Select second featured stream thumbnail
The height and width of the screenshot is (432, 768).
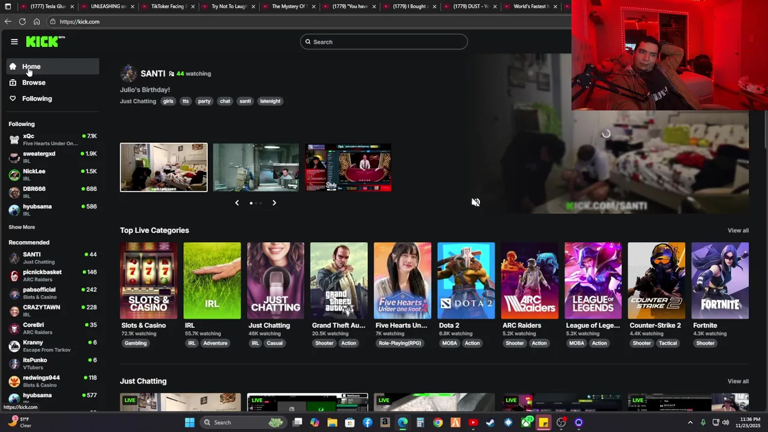pyautogui.click(x=256, y=167)
